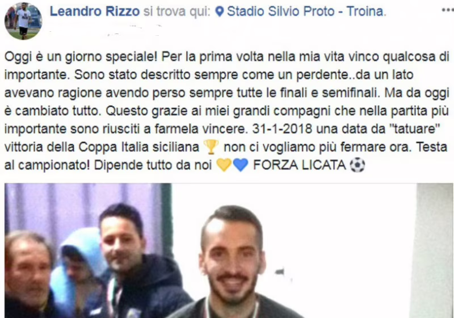Image resolution: width=454 pixels, height=318 pixels.
Task: Click the person wearing the light blue hood
Action: pyautogui.click(x=79, y=269)
